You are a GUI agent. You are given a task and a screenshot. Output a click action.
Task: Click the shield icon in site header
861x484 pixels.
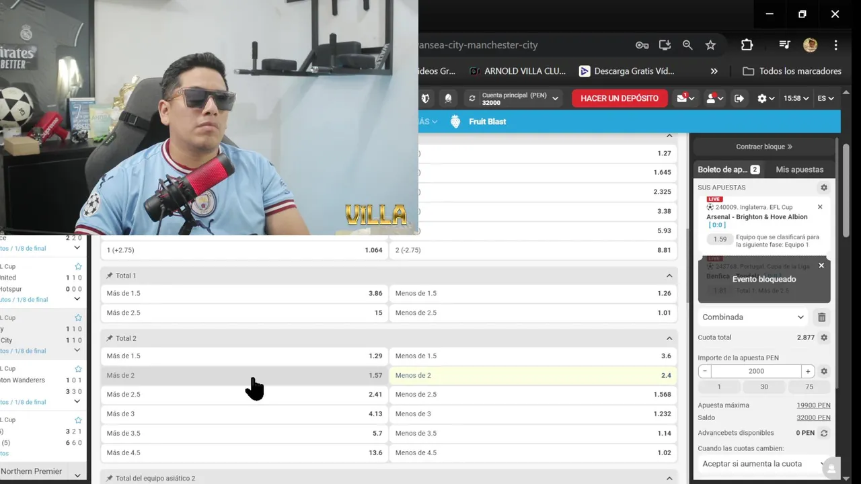coord(425,98)
